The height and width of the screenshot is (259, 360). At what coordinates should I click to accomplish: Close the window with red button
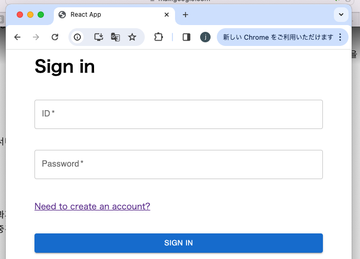click(20, 15)
